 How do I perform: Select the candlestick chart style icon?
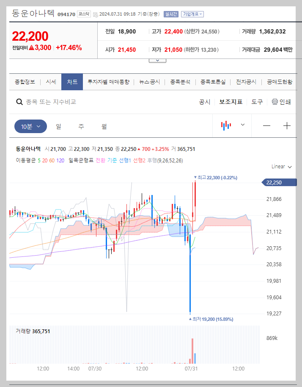click(x=227, y=125)
